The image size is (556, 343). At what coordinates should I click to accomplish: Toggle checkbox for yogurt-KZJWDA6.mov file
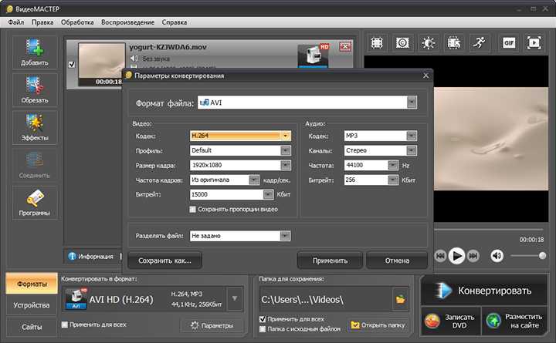pyautogui.click(x=72, y=64)
